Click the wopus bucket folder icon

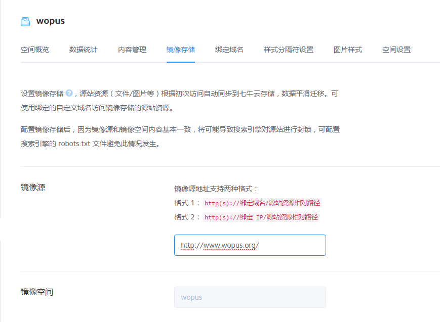pyautogui.click(x=25, y=21)
